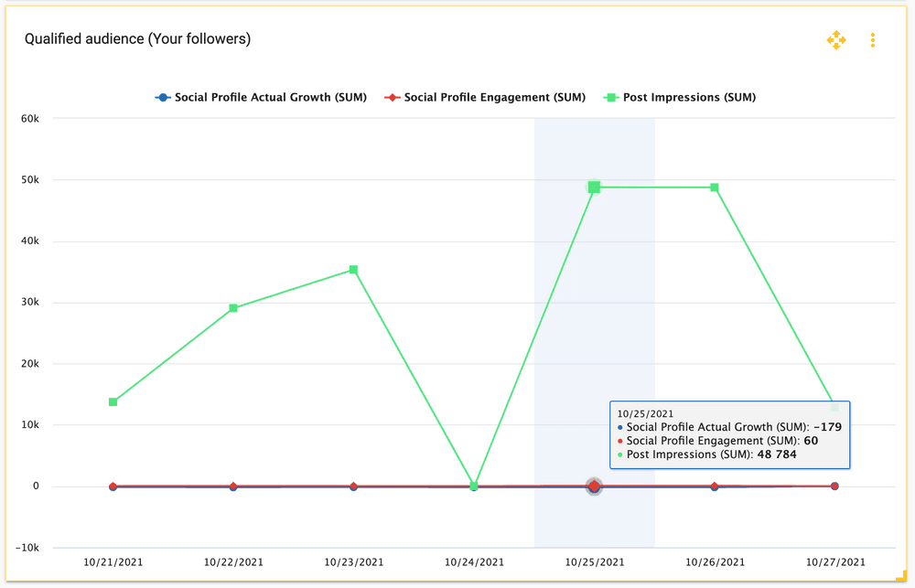The height and width of the screenshot is (588, 915).
Task: Click the zero-value data point on 10/24/2021
Action: pyautogui.click(x=474, y=486)
